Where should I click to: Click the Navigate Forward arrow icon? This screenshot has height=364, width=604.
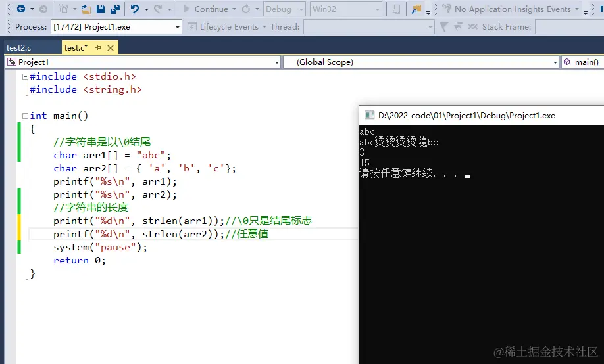tap(43, 9)
